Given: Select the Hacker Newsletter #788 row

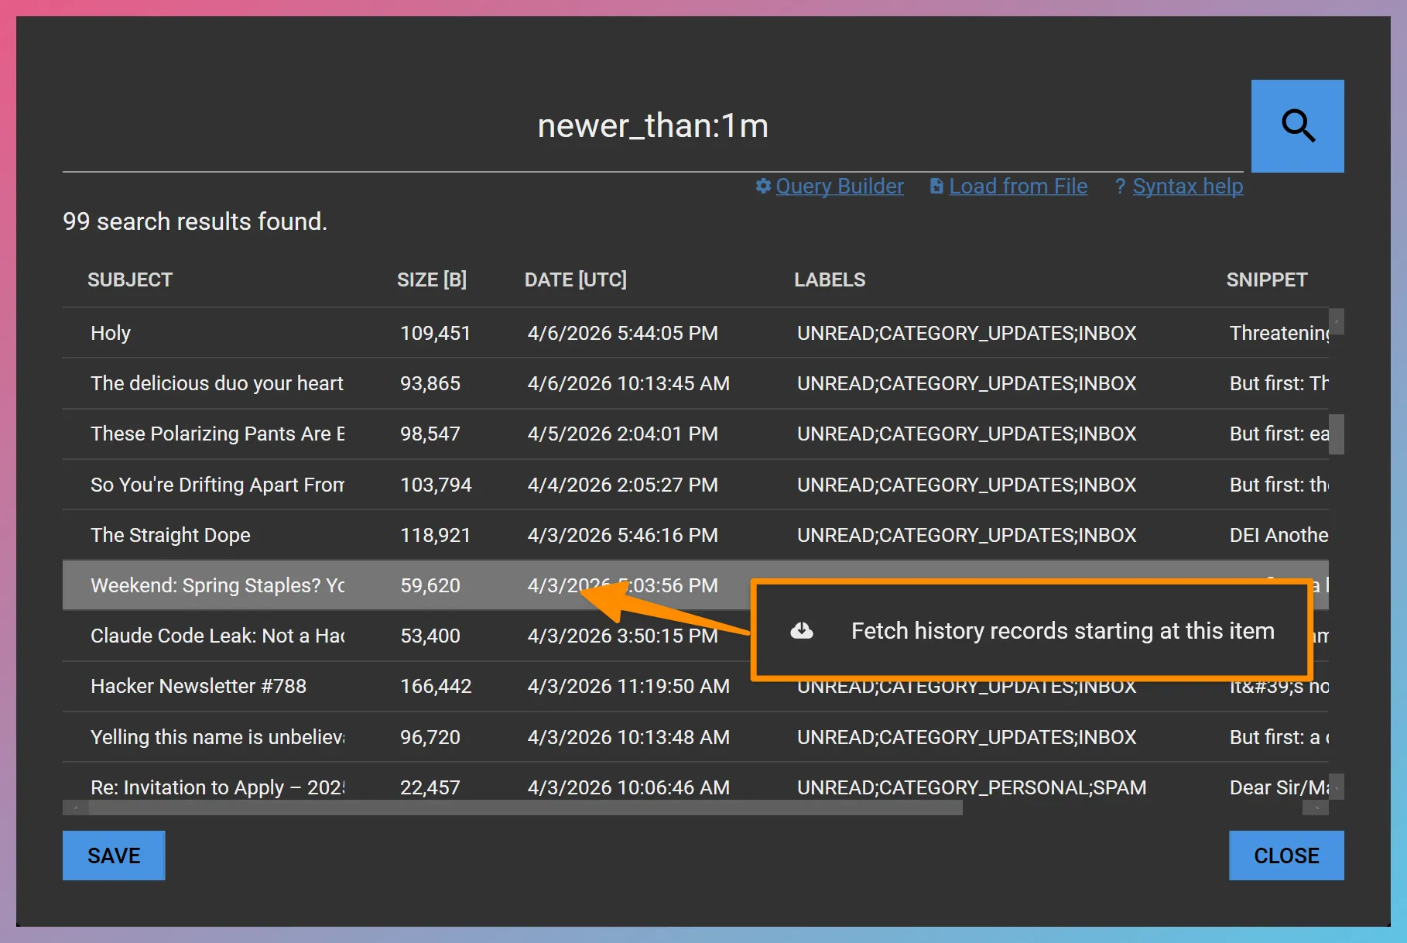Looking at the screenshot, I should point(310,686).
